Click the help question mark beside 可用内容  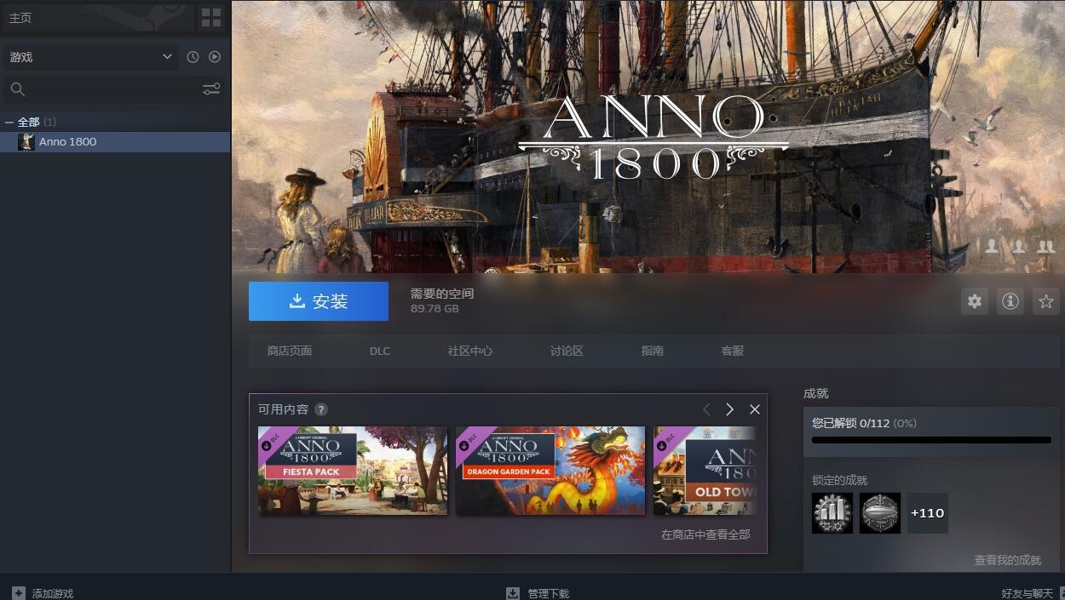[x=321, y=409]
